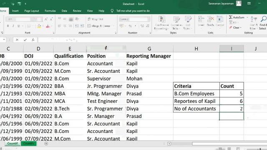Click Center alignment icon
This screenshot has width=267, height=150.
65,26
